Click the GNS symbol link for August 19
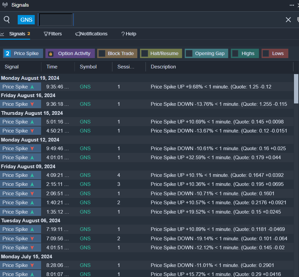This screenshot has width=299, height=277. point(85,87)
